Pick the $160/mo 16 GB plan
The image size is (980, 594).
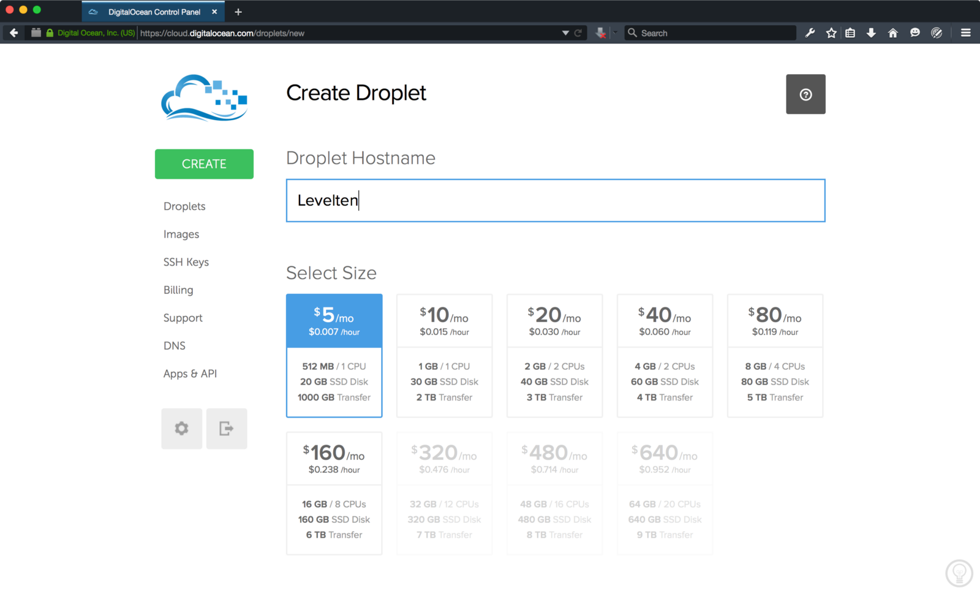tap(334, 493)
